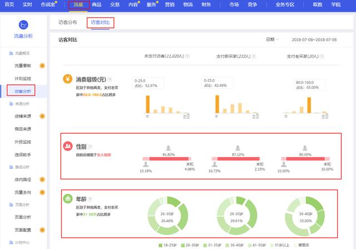Click the green 年龄 icon
Viewport: 356px width, 249px height.
(68, 198)
